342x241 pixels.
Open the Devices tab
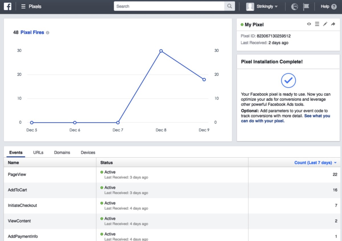click(88, 152)
